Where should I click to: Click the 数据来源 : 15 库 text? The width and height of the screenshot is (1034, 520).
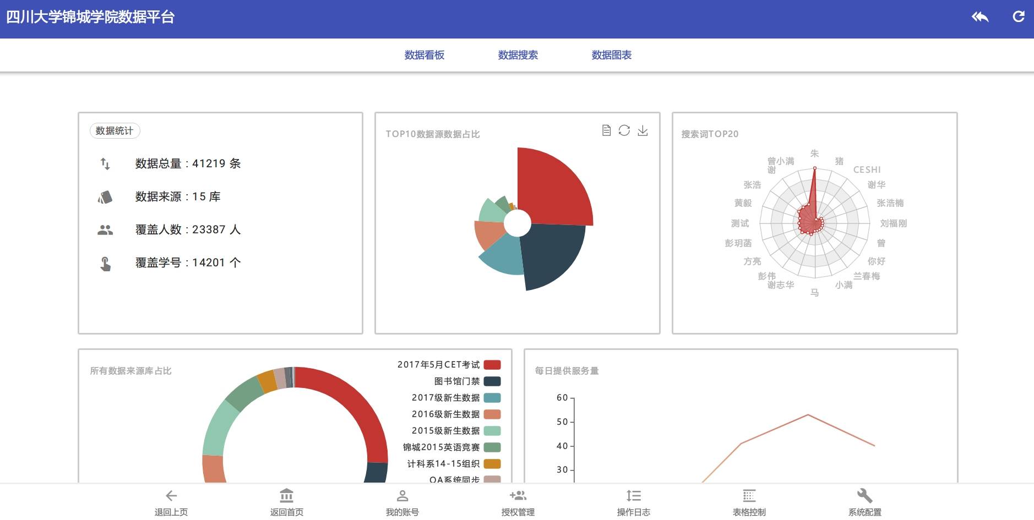click(178, 196)
